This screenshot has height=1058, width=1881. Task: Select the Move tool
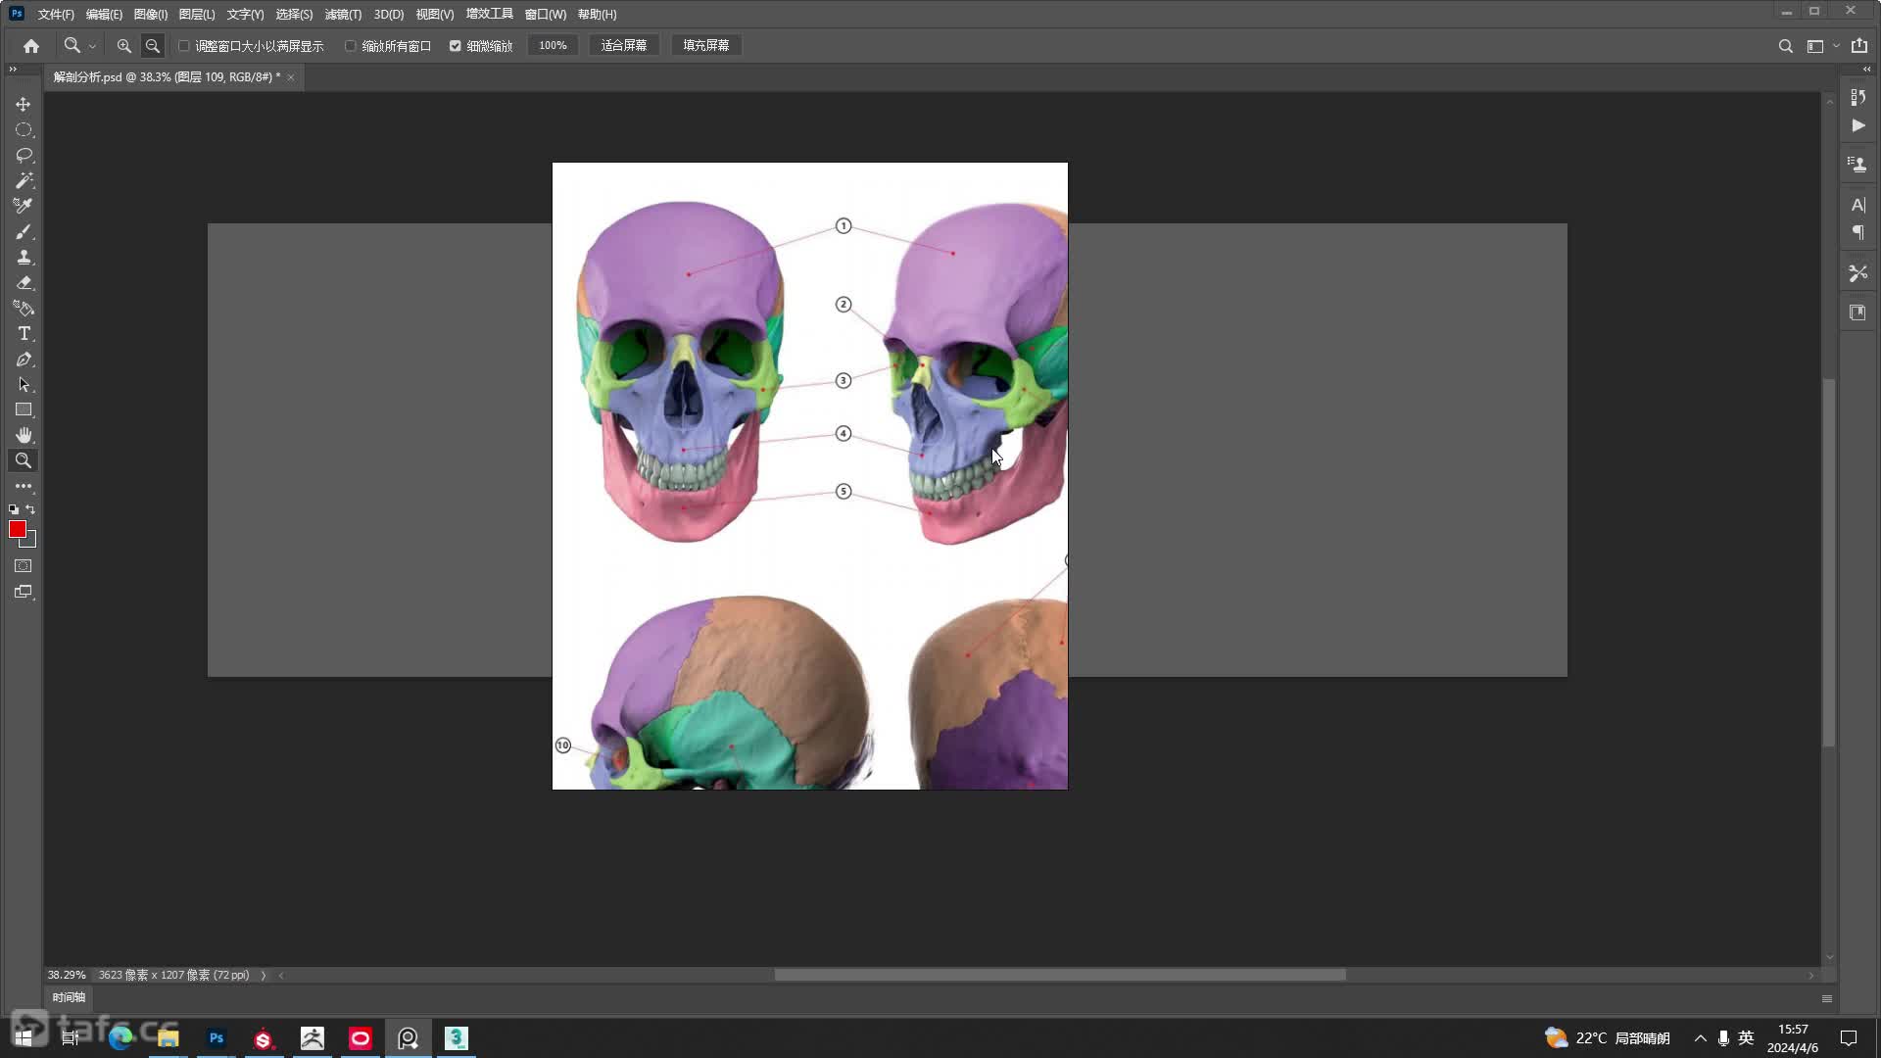24,104
